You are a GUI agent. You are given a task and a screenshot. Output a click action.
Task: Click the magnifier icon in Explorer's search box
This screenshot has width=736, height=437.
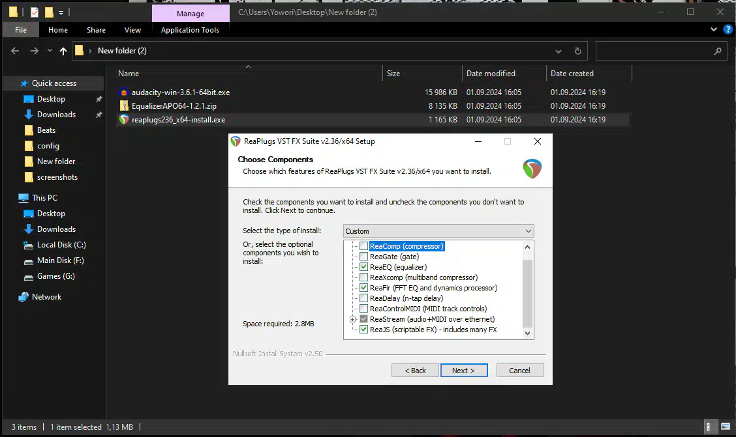tap(718, 51)
